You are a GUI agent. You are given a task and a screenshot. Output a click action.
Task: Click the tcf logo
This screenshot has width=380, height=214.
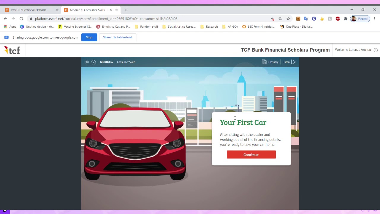click(12, 50)
